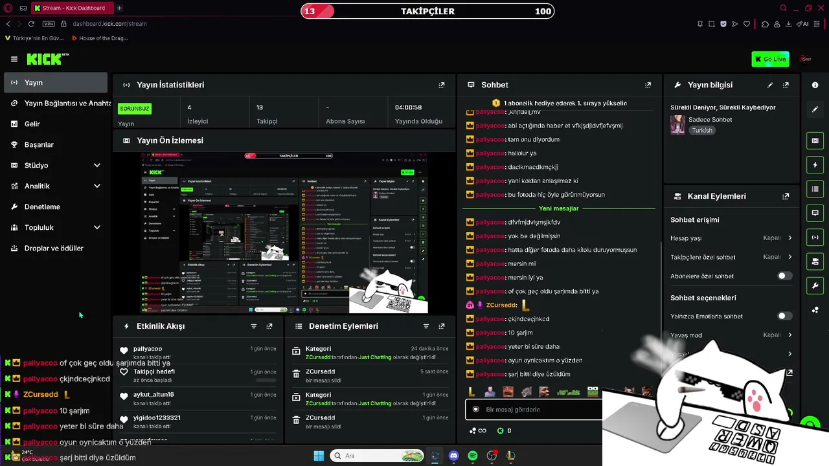The height and width of the screenshot is (466, 829).
Task: Toggle the moderation list icon in the right rail
Action: [x=815, y=188]
